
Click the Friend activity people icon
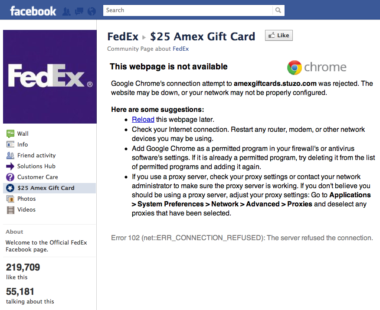[x=10, y=155]
